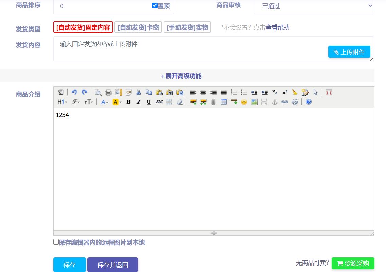Insert bulleted list in editor
The width and height of the screenshot is (386, 272).
click(244, 92)
